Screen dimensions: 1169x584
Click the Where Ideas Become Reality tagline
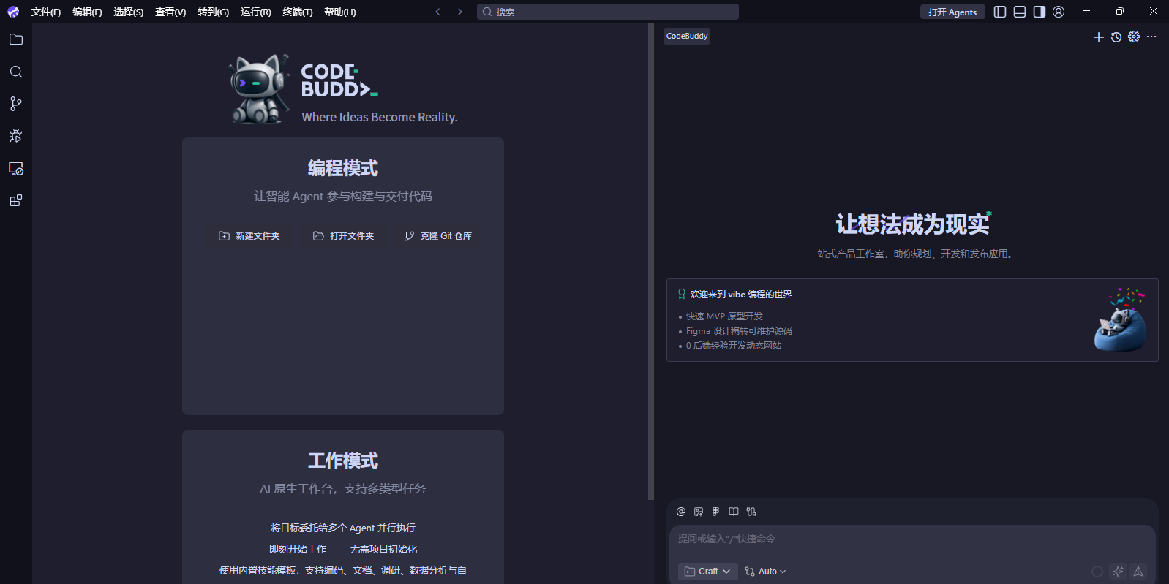tap(380, 117)
